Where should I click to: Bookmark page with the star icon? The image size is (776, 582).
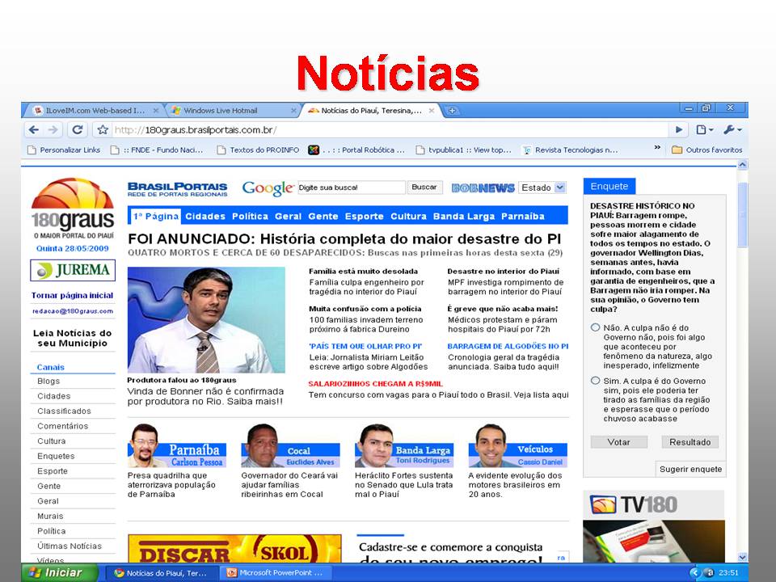(103, 129)
